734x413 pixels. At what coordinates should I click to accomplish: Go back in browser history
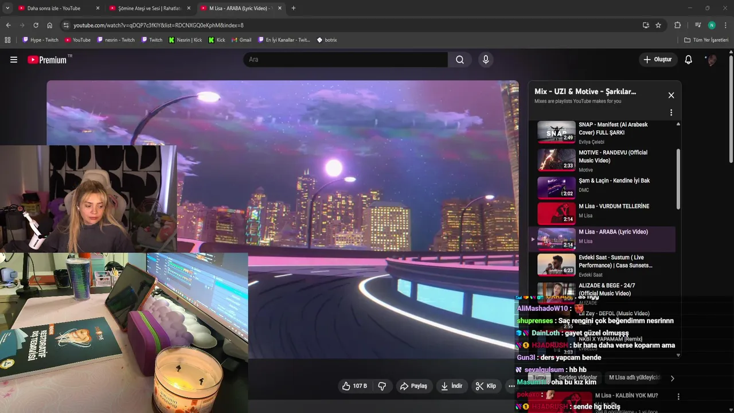9,25
